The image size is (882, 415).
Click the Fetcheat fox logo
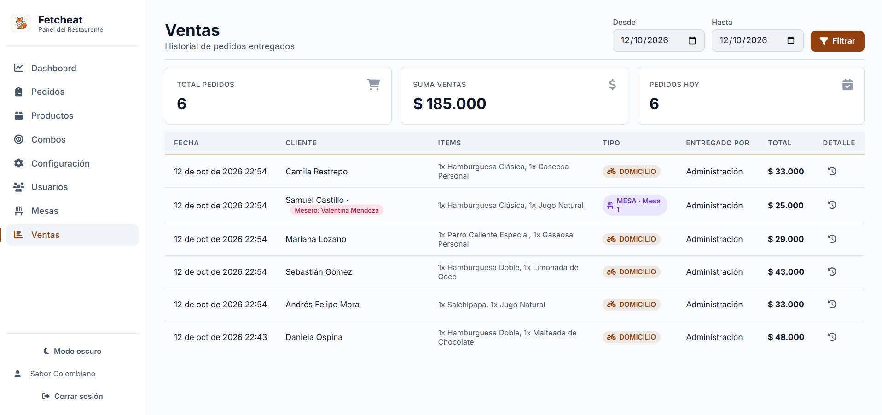click(21, 23)
